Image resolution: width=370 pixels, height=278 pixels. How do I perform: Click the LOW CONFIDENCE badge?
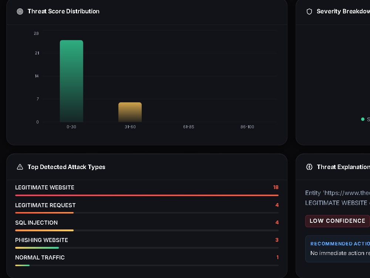pos(337,221)
